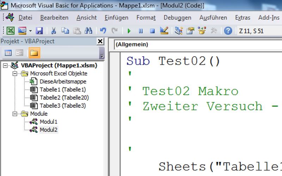Click the Find binoculars icon
The image size is (282, 176).
click(x=88, y=31)
